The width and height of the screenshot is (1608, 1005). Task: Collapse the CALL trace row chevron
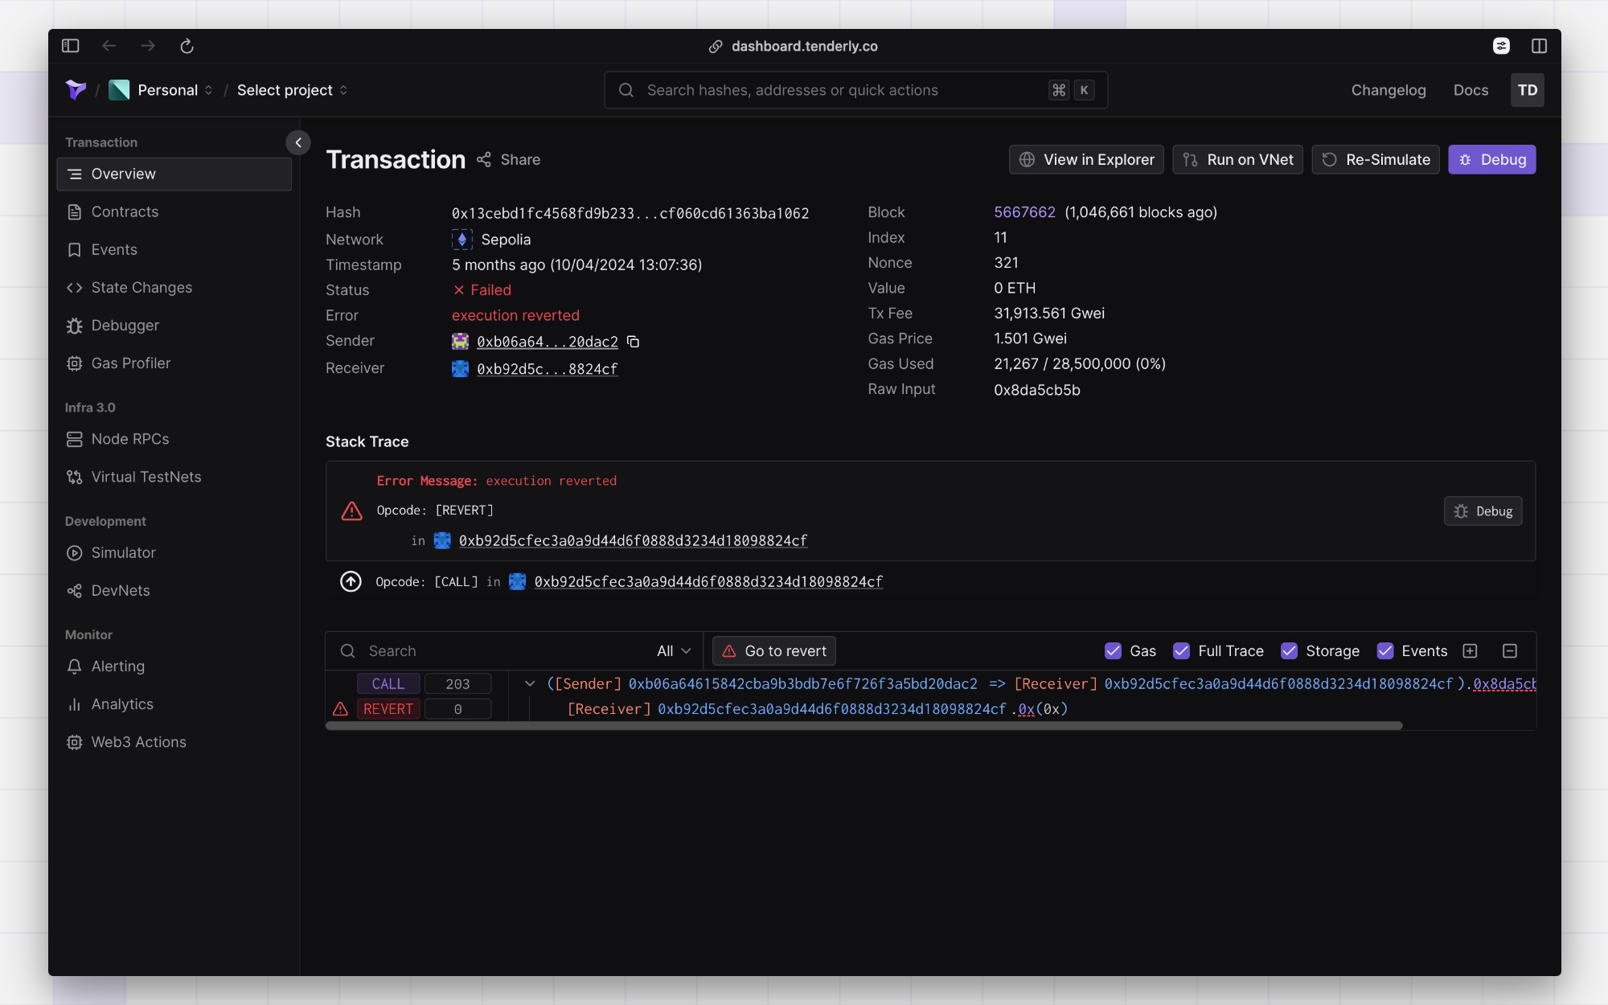[530, 683]
